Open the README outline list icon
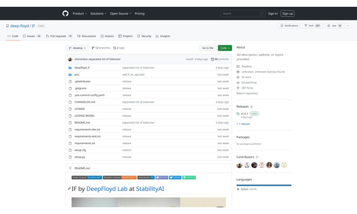The image size is (357, 214). pyautogui.click(x=70, y=168)
